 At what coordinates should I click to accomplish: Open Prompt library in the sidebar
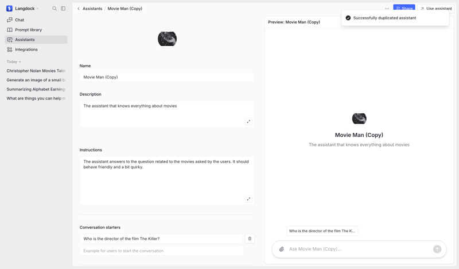pyautogui.click(x=36, y=30)
